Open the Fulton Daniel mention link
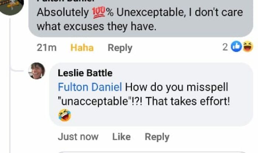 pyautogui.click(x=90, y=88)
